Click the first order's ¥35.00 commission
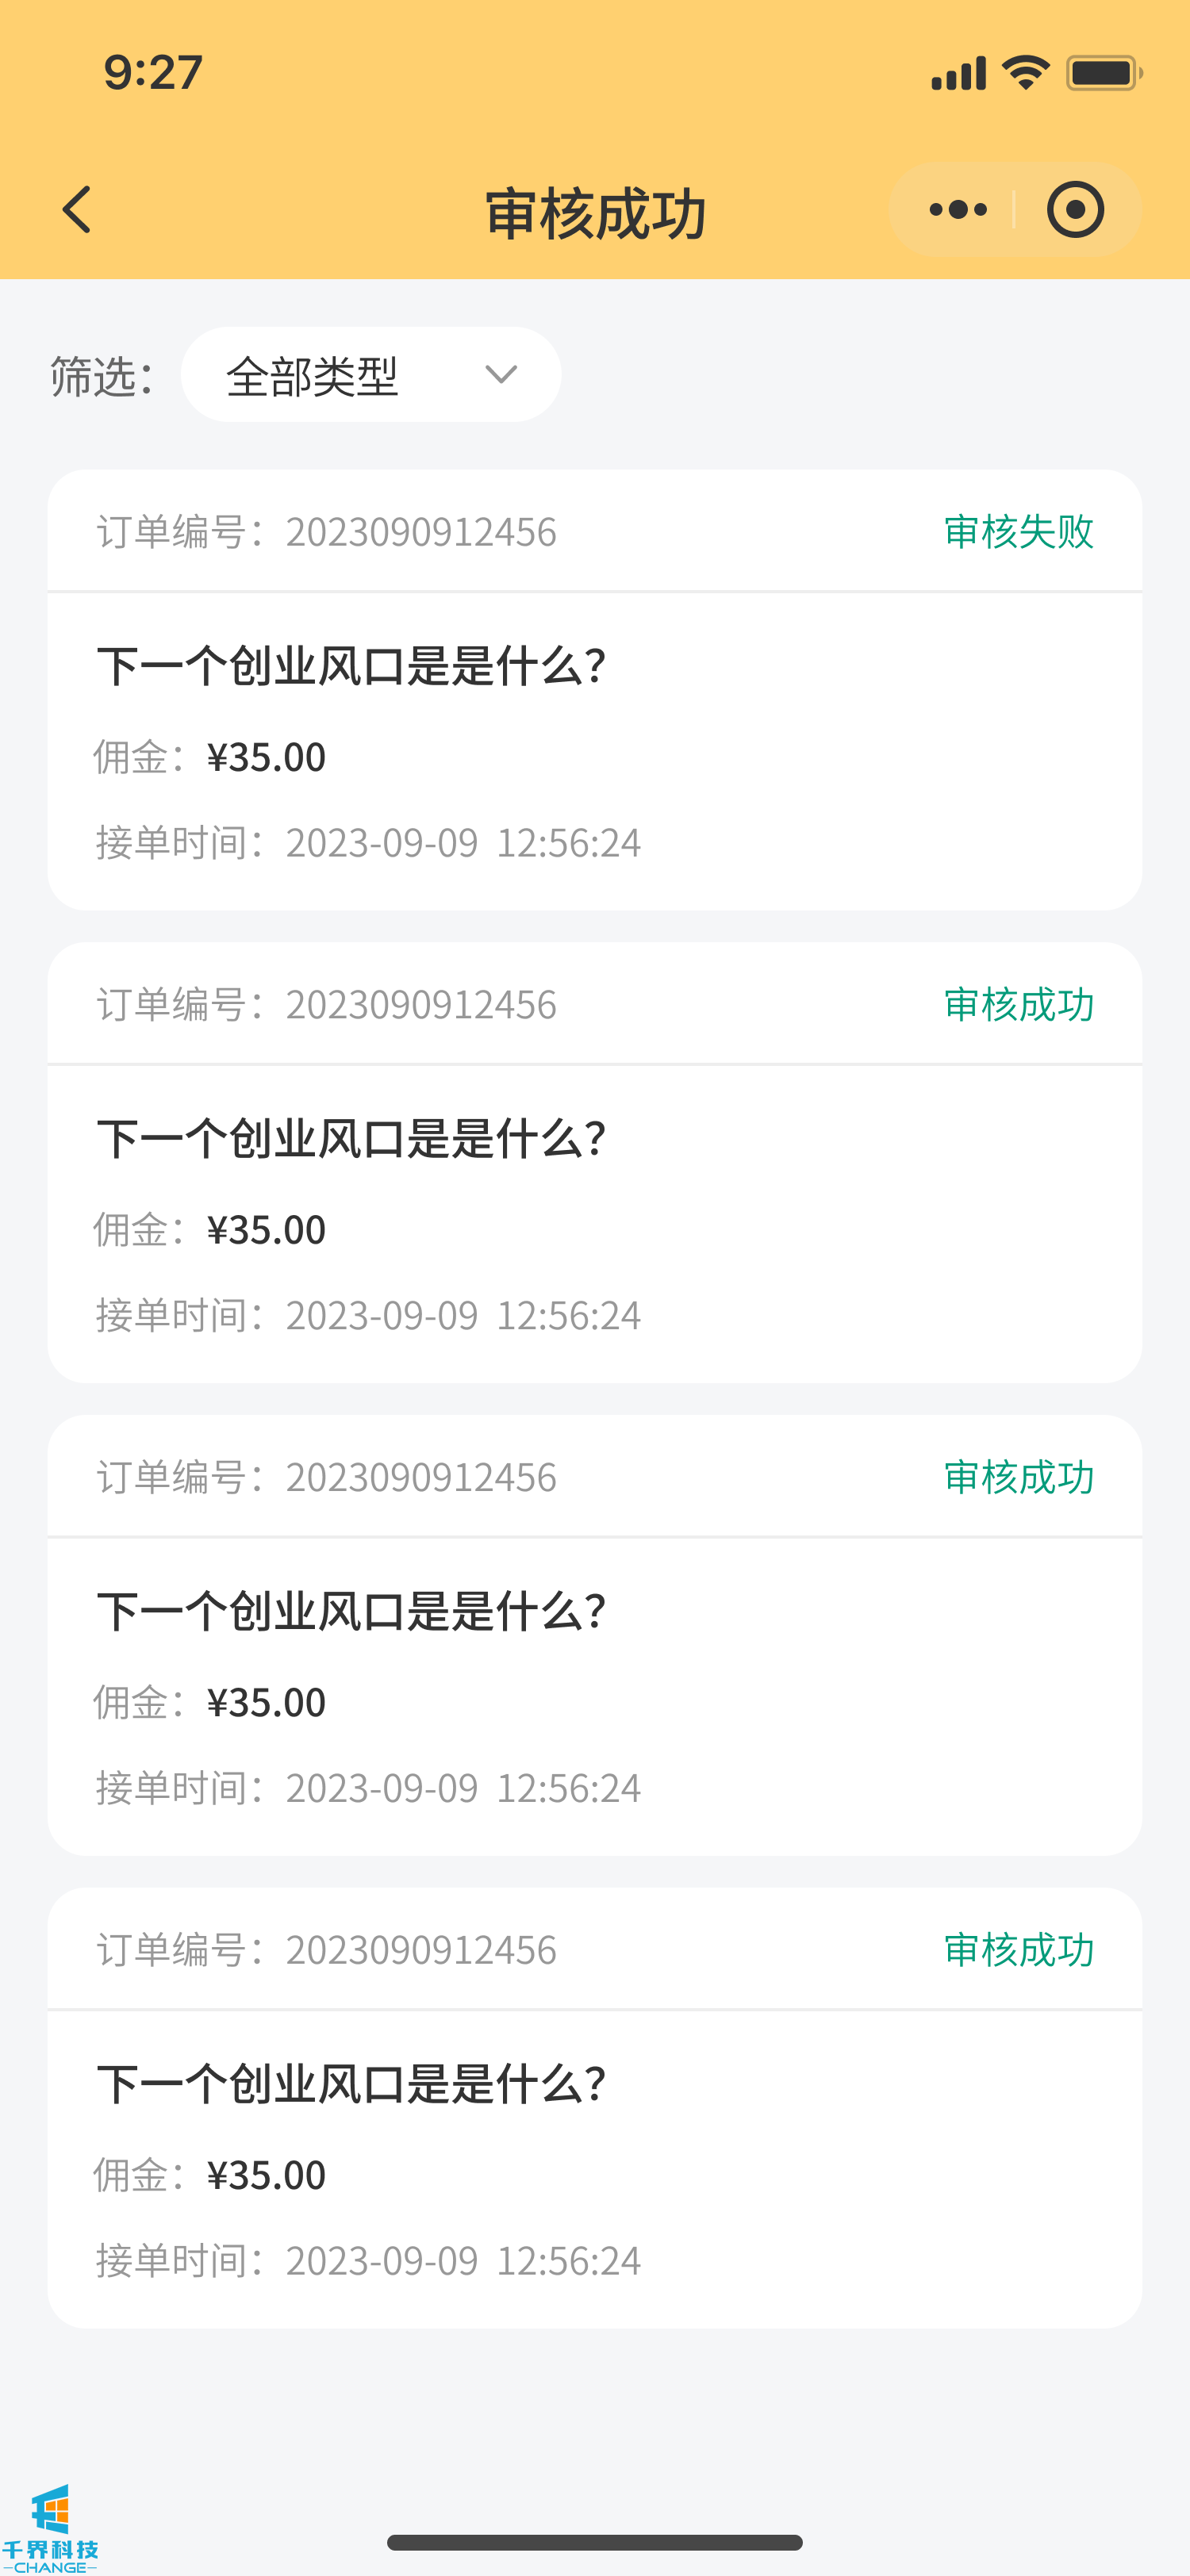1190x2576 pixels. point(266,758)
